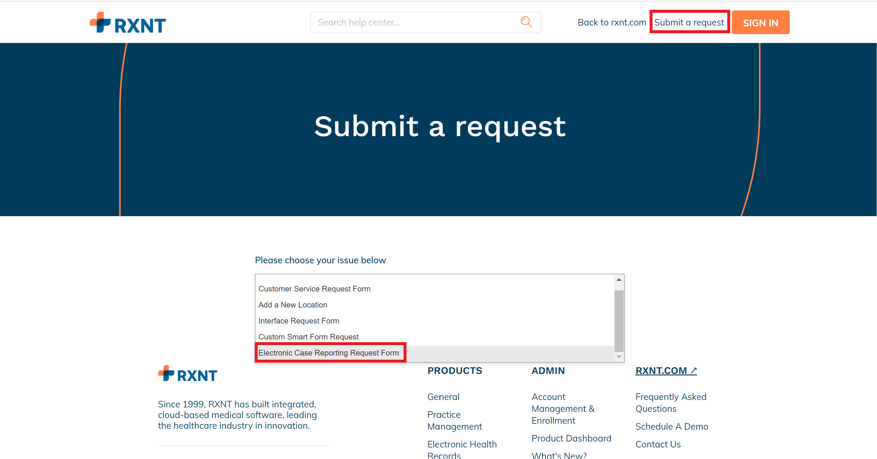Viewport: 877px width, 459px height.
Task: Open the Back to rxnt.com link
Action: coord(612,22)
